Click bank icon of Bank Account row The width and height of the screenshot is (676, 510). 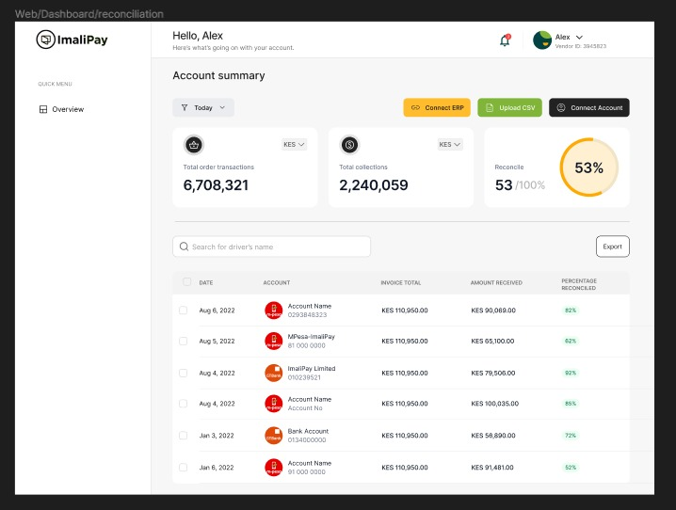click(273, 436)
